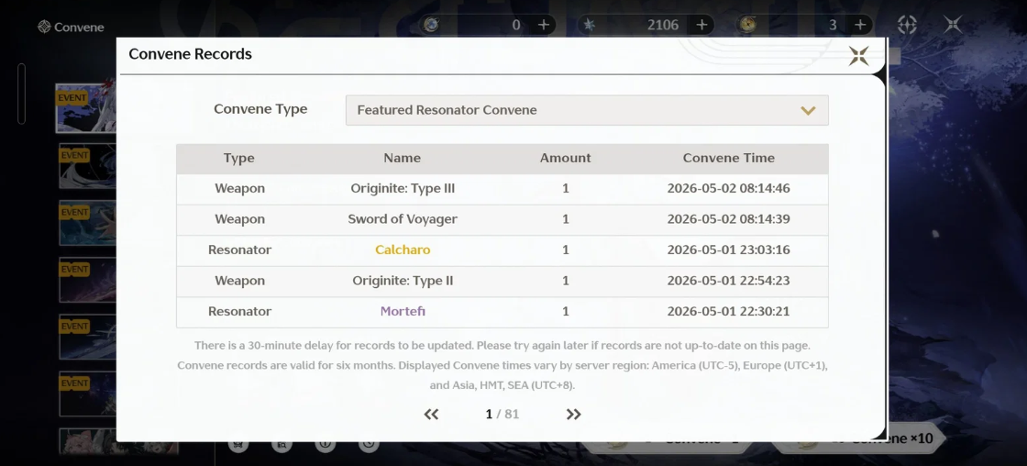
Task: Click the banner list scrollbar handle
Action: (x=22, y=94)
